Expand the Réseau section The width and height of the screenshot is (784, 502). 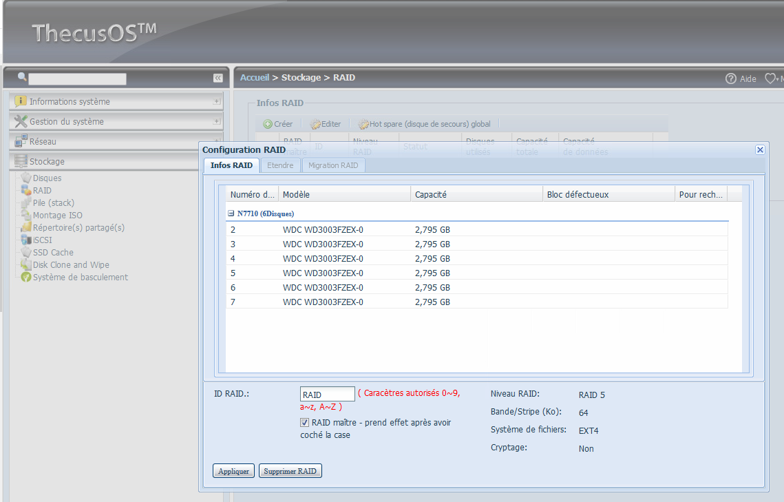coord(217,141)
